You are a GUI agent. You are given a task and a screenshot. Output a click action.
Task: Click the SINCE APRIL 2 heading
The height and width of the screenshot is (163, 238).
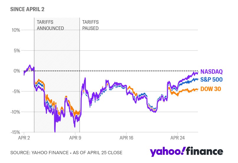point(27,9)
